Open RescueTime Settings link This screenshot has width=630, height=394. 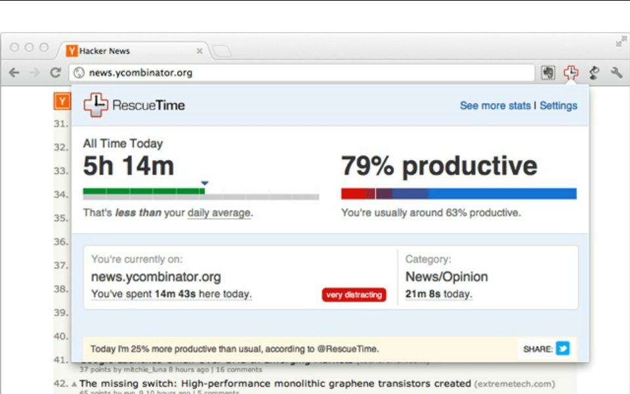558,106
